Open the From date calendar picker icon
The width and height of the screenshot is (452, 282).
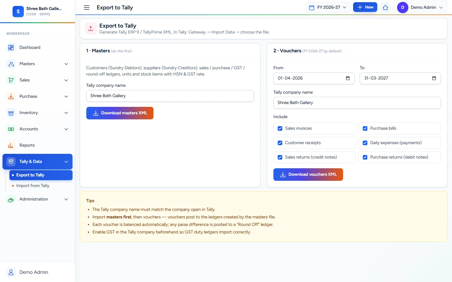[348, 78]
